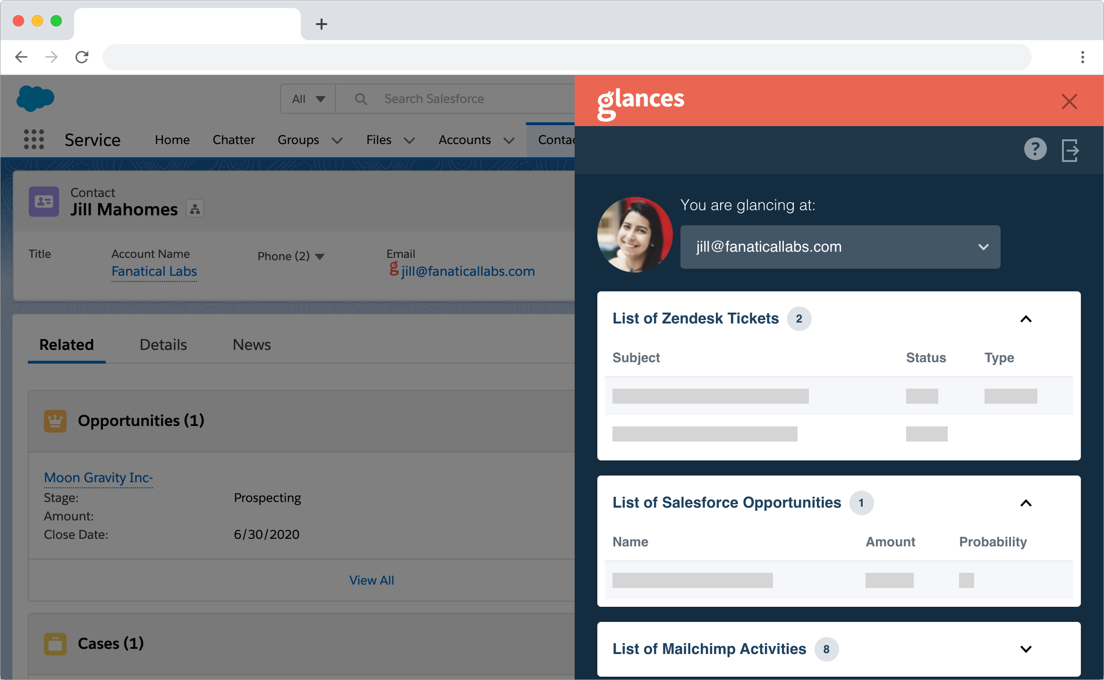1104x680 pixels.
Task: Expand the List of Mailchimp Activities section
Action: pyautogui.click(x=1026, y=649)
